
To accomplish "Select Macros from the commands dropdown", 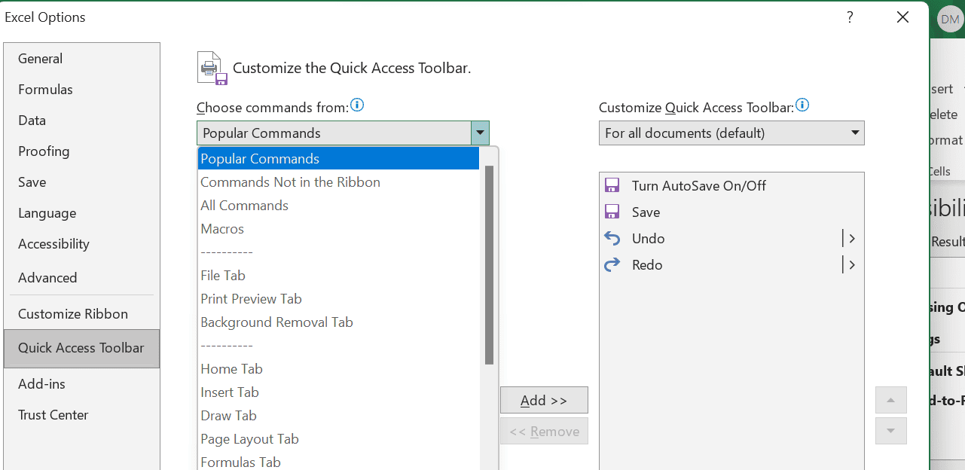I will click(222, 228).
